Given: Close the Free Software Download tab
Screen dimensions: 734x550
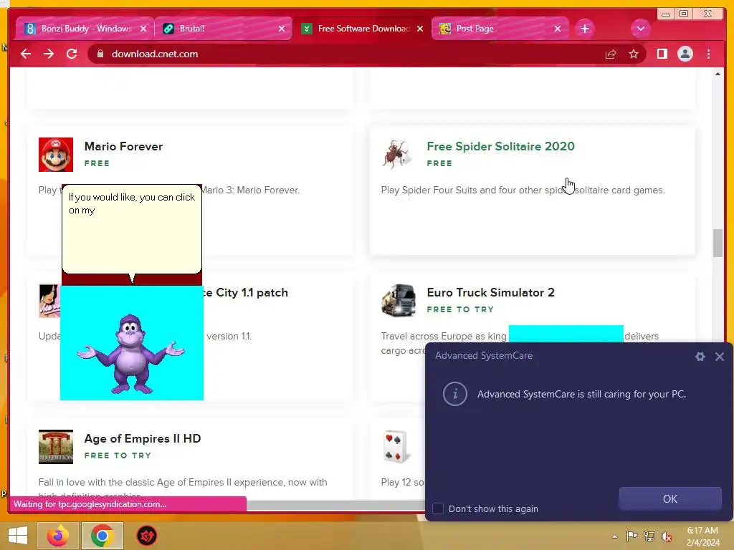Looking at the screenshot, I should tap(420, 29).
